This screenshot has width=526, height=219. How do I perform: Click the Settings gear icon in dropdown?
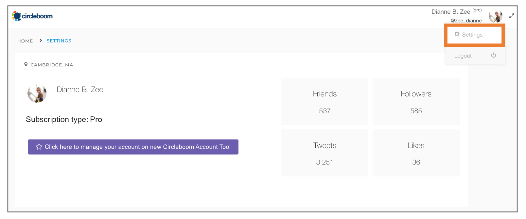pyautogui.click(x=457, y=34)
